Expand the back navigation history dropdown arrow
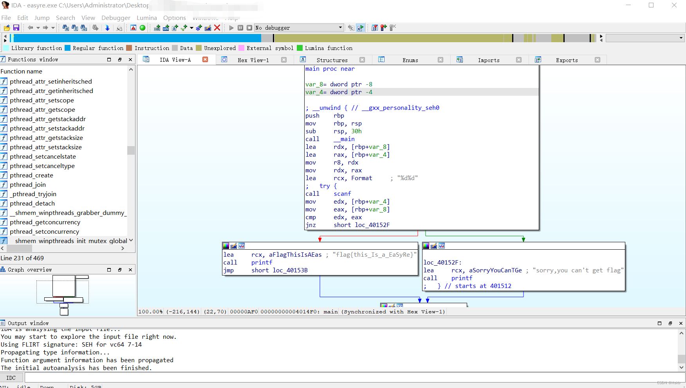The height and width of the screenshot is (388, 686). click(x=38, y=28)
